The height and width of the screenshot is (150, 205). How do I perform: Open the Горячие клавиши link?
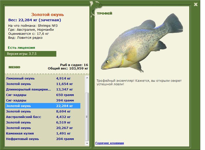click(109, 143)
